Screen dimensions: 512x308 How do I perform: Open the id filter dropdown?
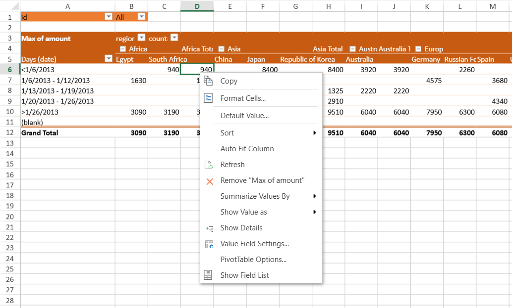(109, 17)
